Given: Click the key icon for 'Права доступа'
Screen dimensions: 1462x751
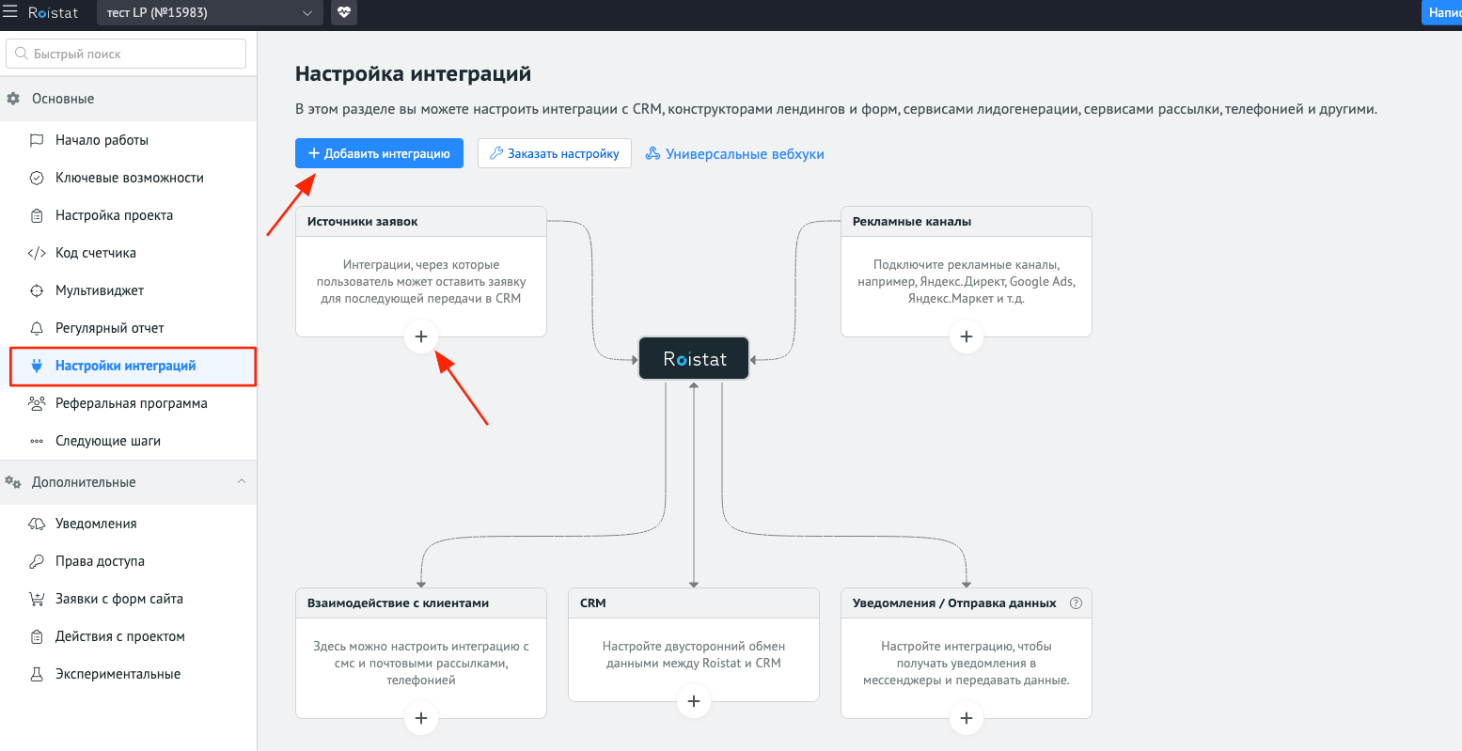Looking at the screenshot, I should click(37, 561).
